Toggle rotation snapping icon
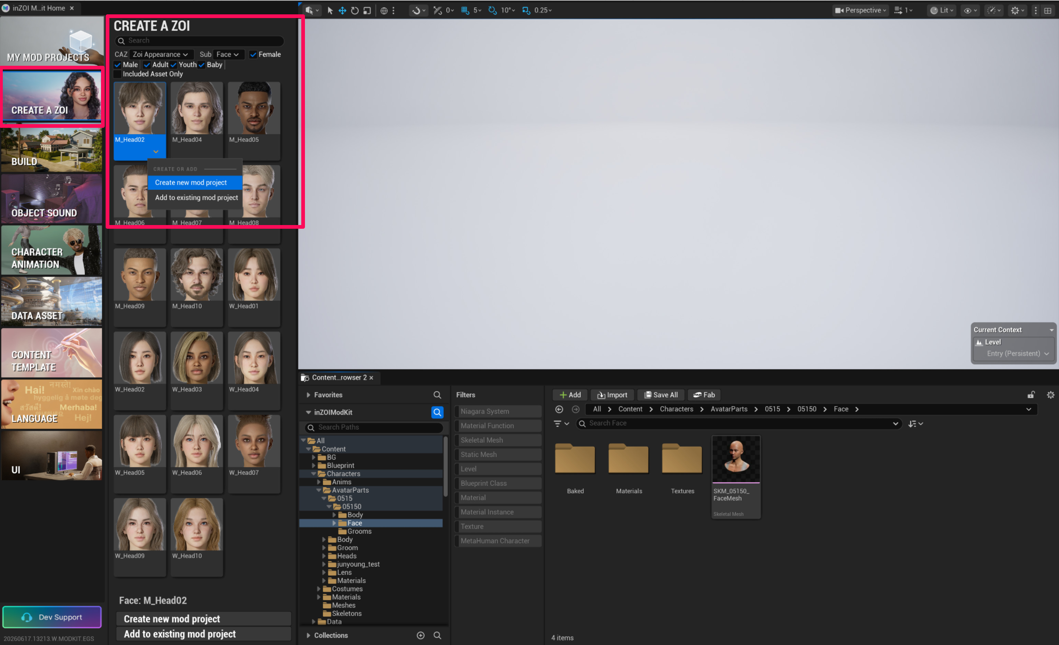 492,10
